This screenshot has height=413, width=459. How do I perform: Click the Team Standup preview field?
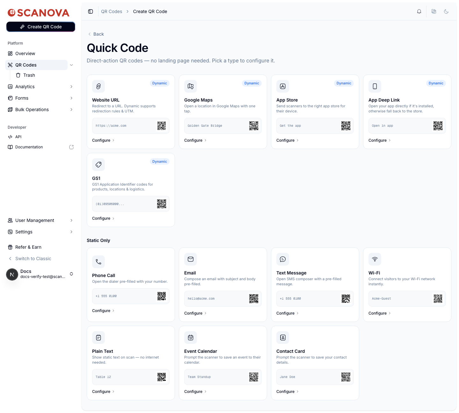coord(223,377)
